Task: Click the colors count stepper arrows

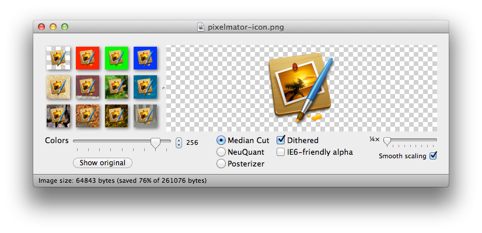Action: click(179, 143)
